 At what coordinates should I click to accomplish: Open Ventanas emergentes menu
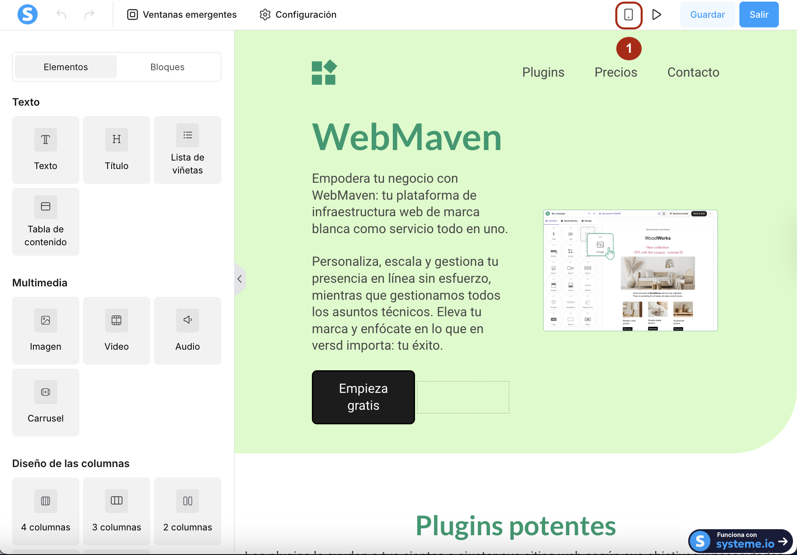(x=182, y=15)
